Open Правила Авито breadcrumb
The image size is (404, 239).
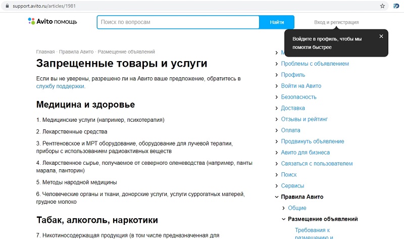click(x=76, y=52)
